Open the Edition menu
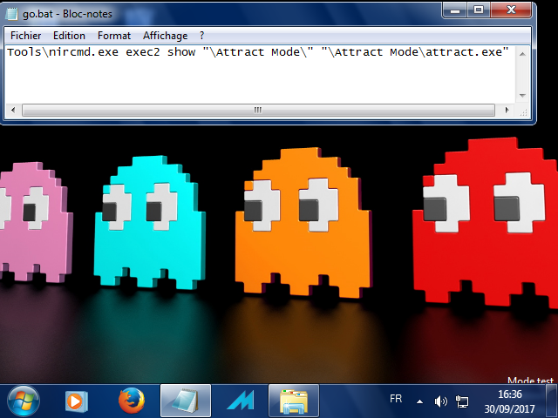558x418 pixels. point(69,36)
